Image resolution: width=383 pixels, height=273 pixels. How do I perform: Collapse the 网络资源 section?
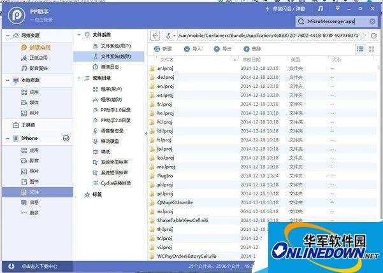pos(6,36)
